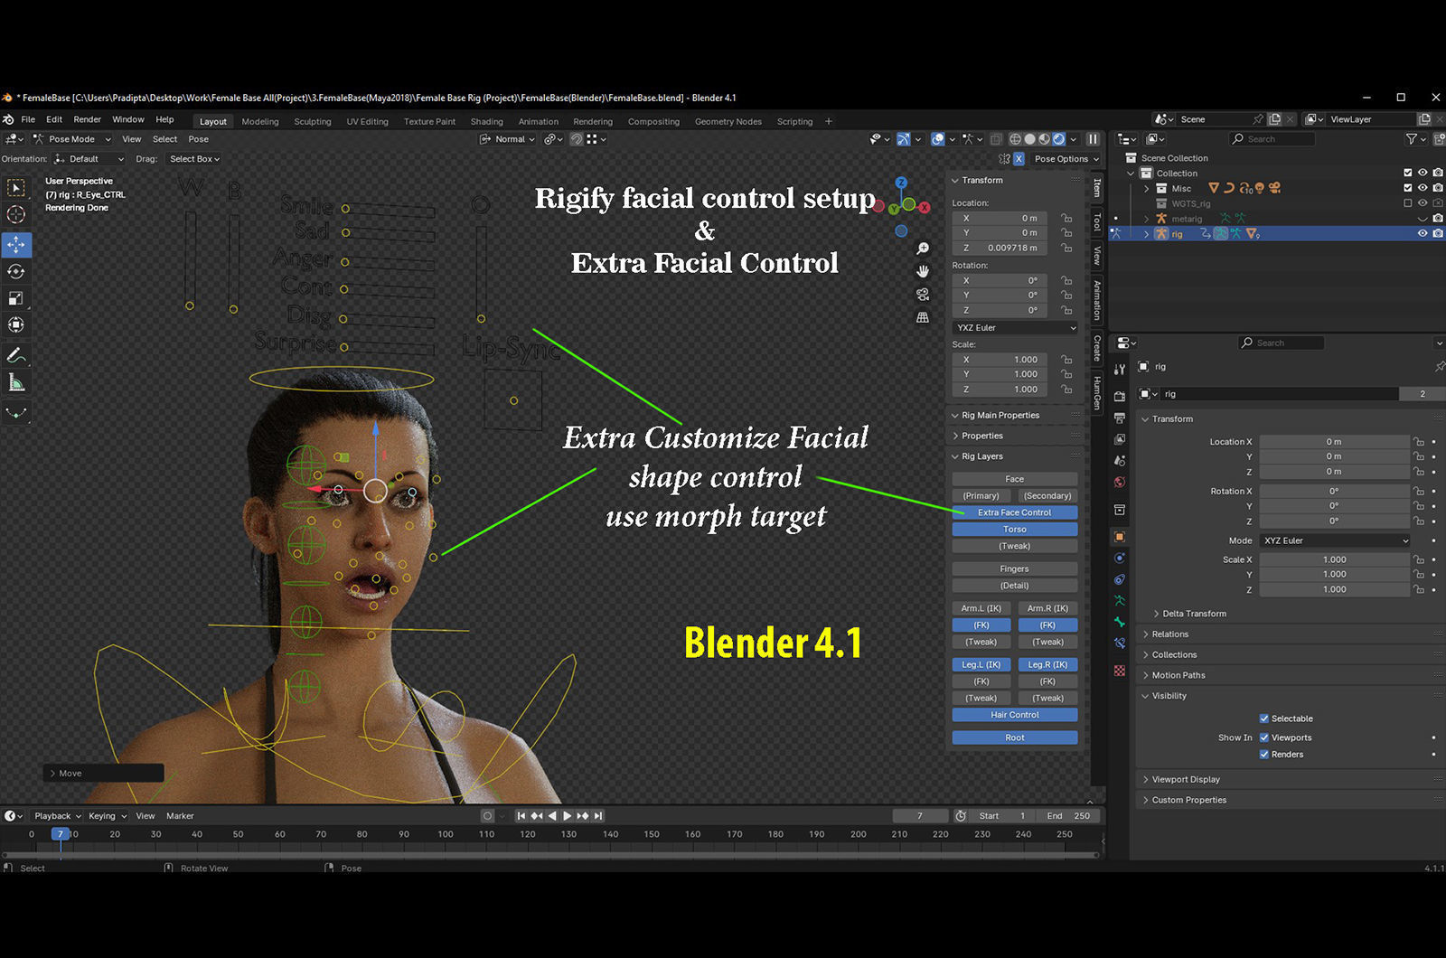Open the Pose menu in viewport header

click(198, 139)
